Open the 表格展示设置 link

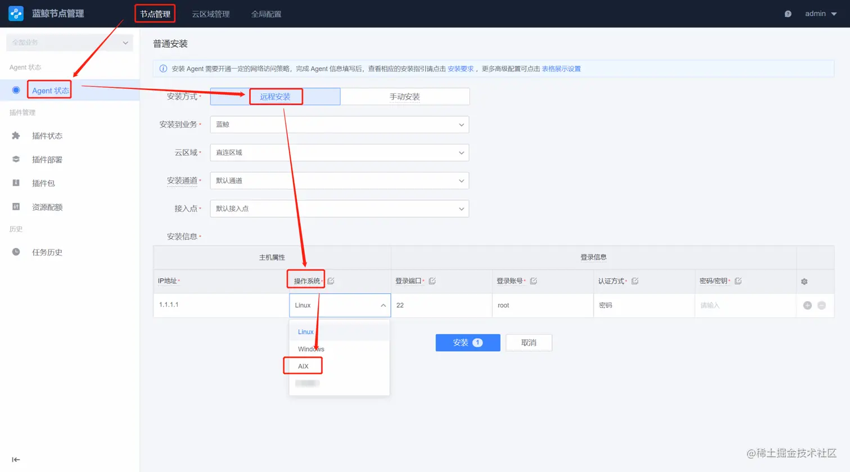(x=561, y=69)
